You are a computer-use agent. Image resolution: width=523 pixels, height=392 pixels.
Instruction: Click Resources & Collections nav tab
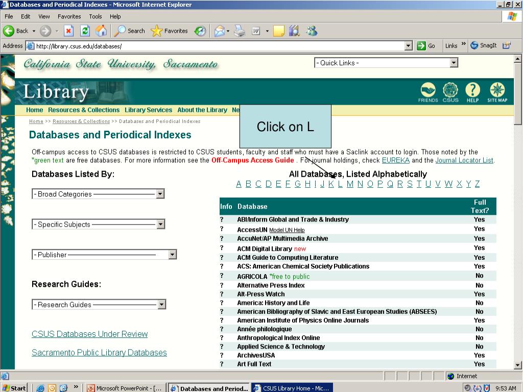(84, 110)
